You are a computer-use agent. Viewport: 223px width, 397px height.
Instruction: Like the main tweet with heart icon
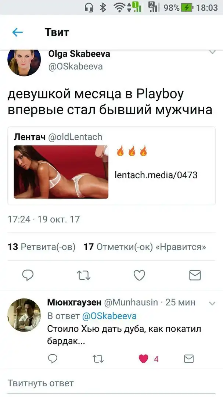(x=139, y=275)
